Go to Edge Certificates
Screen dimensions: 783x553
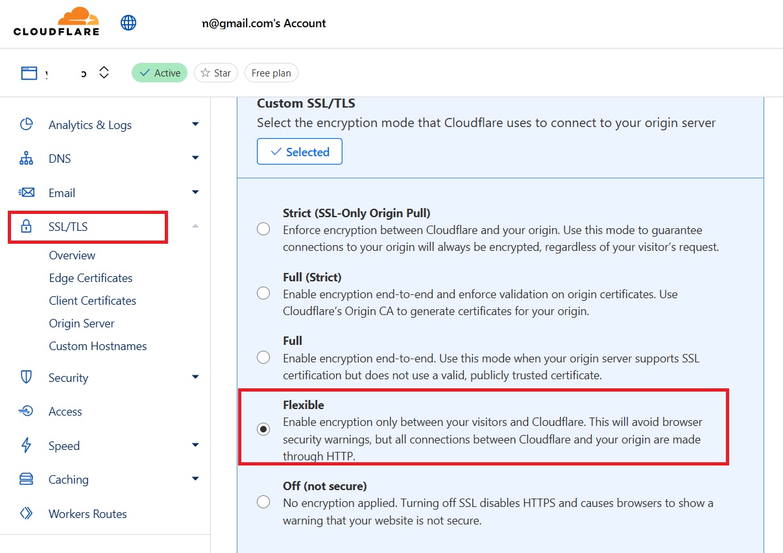(91, 278)
